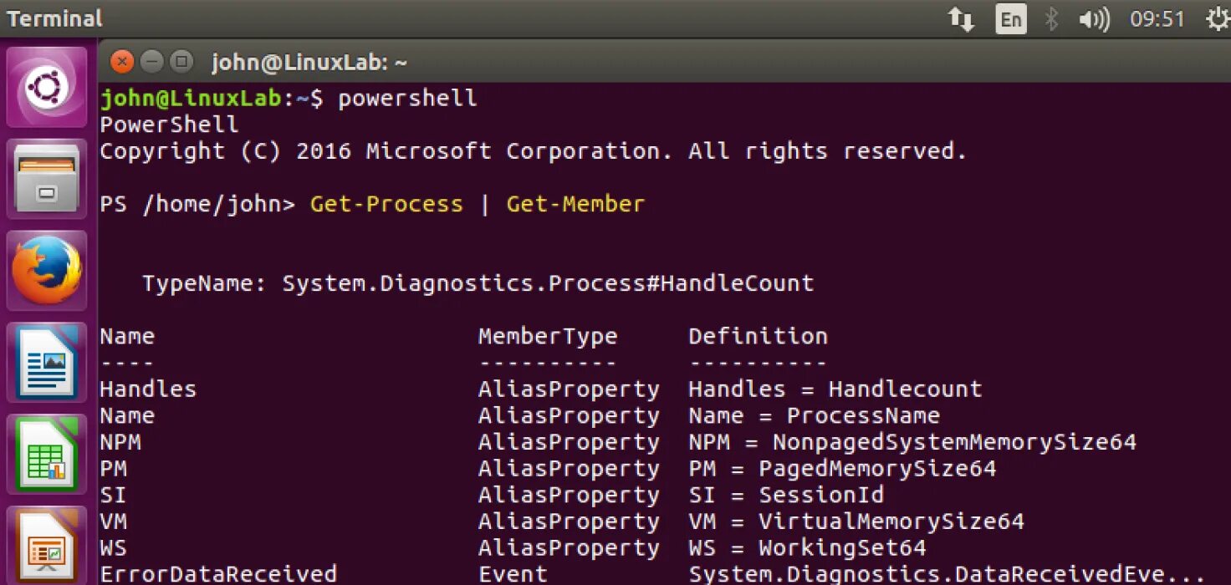Open LibreOffice Calc spreadsheet app
Image resolution: width=1231 pixels, height=585 pixels.
(47, 455)
